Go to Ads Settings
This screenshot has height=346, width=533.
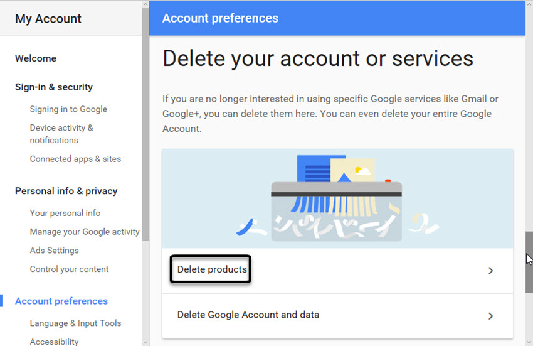point(55,251)
